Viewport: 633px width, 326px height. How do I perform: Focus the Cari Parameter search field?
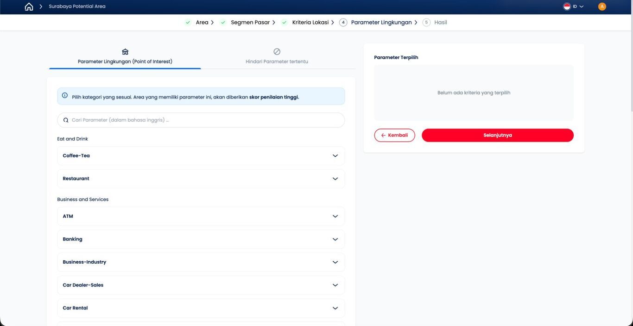point(201,120)
